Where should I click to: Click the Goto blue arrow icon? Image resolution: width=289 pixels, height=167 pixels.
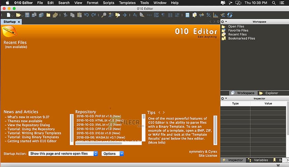click(125, 15)
